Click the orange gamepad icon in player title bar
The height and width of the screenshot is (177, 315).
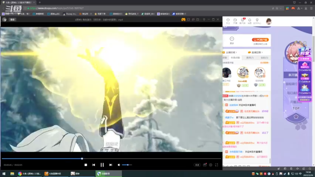183,19
